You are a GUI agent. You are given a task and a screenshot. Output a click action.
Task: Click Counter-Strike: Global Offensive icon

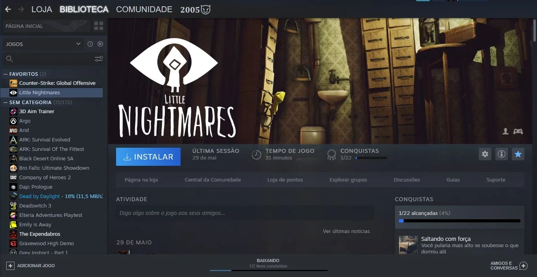pyautogui.click(x=13, y=83)
